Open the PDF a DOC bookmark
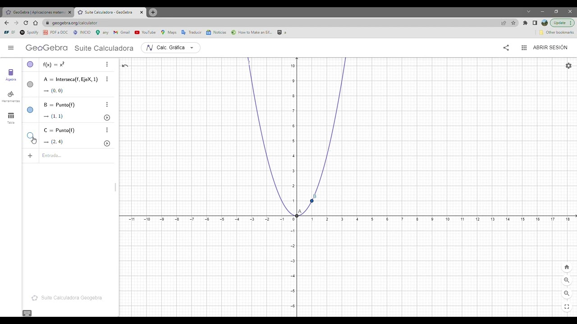The image size is (577, 324). (x=55, y=32)
